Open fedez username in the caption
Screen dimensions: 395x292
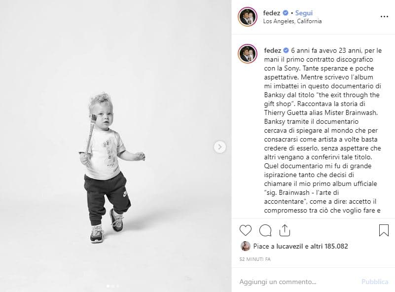tap(272, 50)
